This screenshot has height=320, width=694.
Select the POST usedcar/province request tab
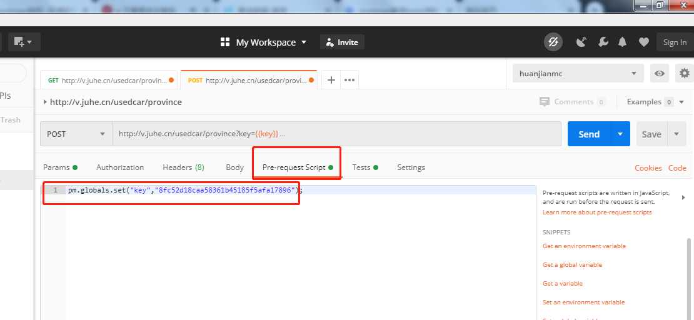[249, 81]
